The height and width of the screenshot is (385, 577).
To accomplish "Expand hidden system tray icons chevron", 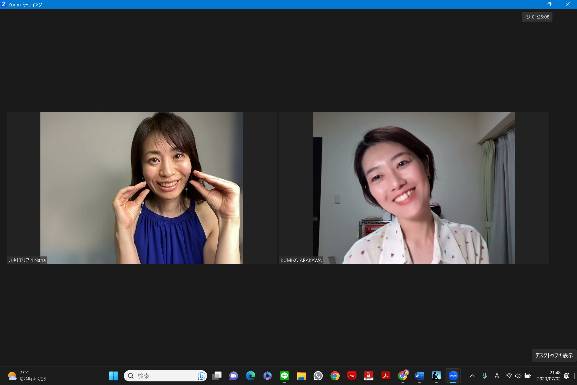I will click(472, 376).
